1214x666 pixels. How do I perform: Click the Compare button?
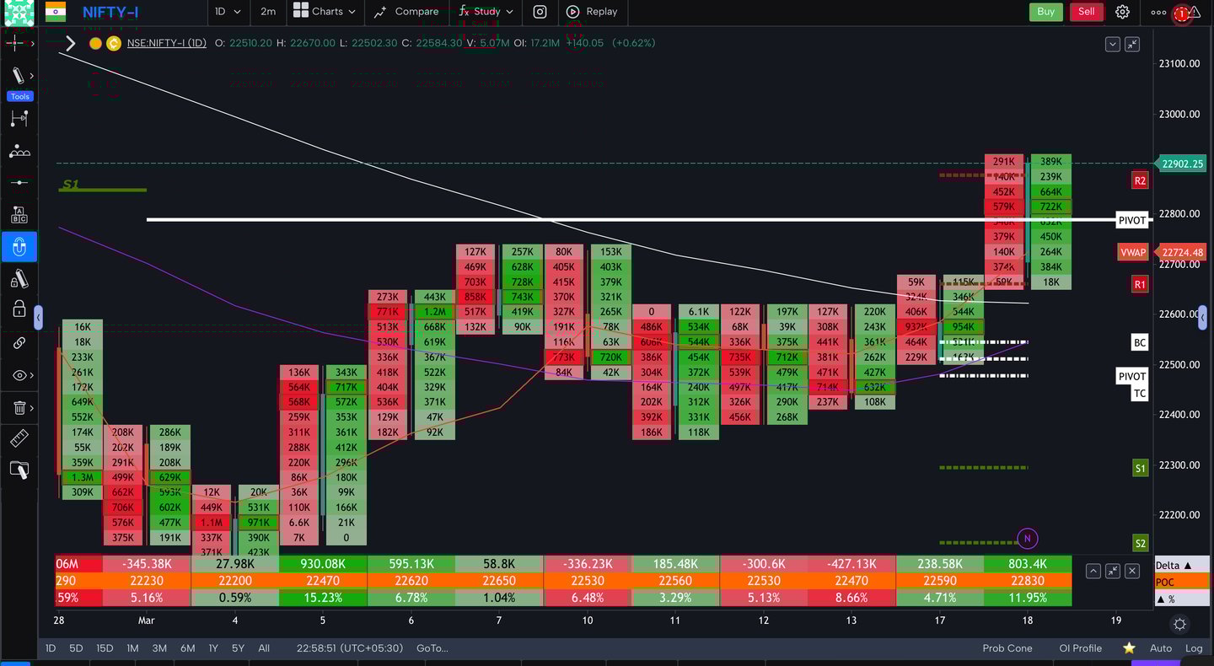click(406, 12)
